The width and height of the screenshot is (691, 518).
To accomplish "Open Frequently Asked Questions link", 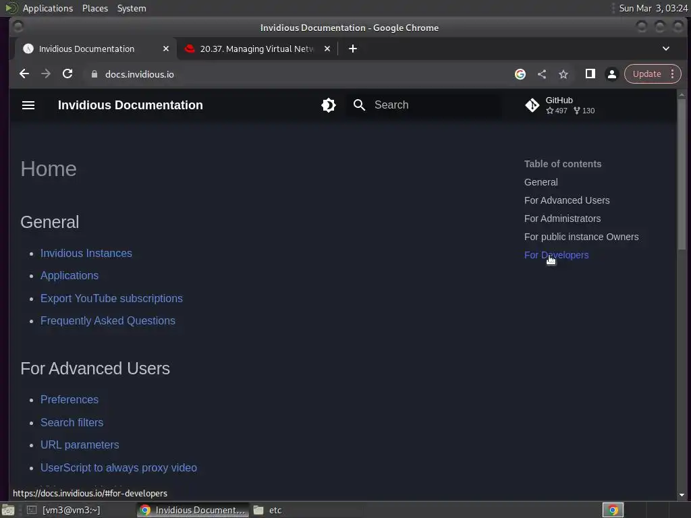I will point(107,320).
